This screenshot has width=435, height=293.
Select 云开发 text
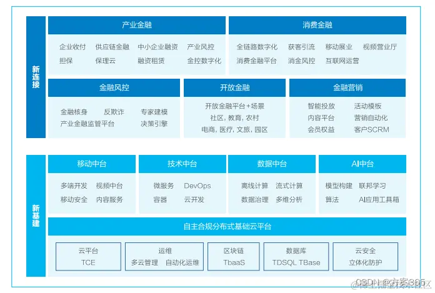coord(194,199)
